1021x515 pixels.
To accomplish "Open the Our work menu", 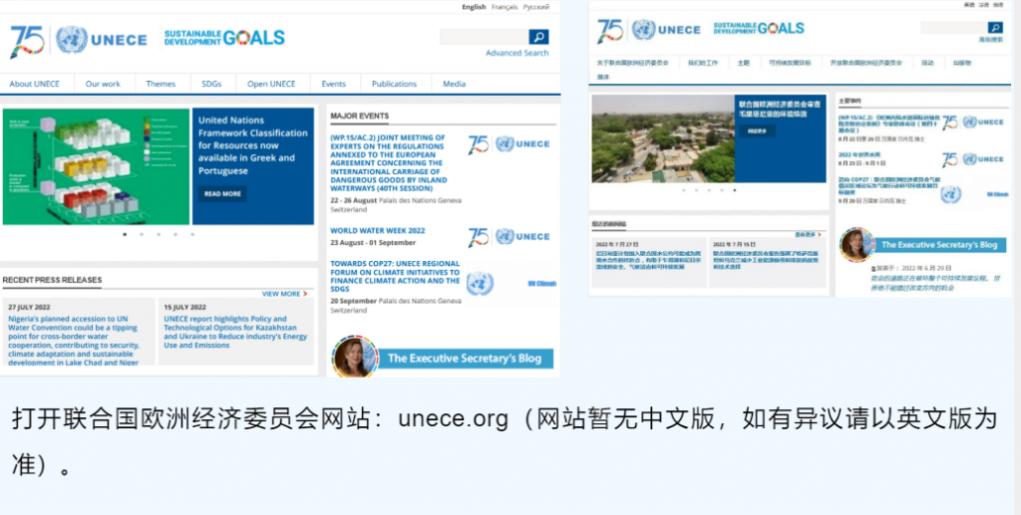I will (x=103, y=84).
